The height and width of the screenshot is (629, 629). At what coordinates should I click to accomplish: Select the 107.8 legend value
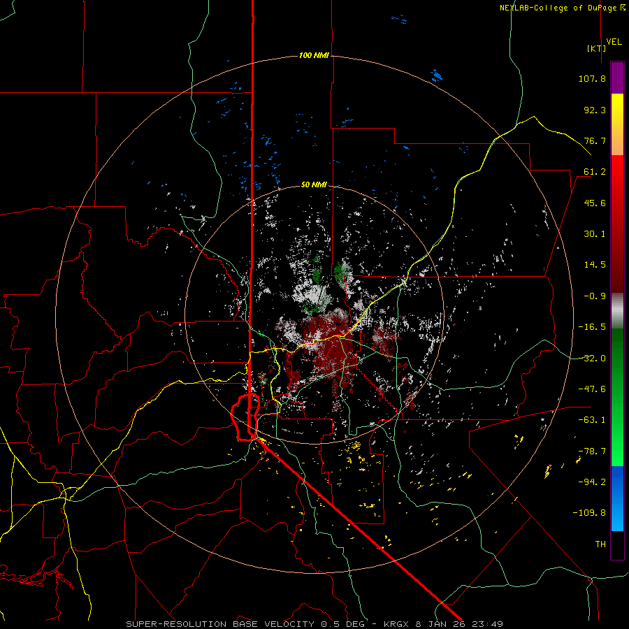pyautogui.click(x=592, y=78)
